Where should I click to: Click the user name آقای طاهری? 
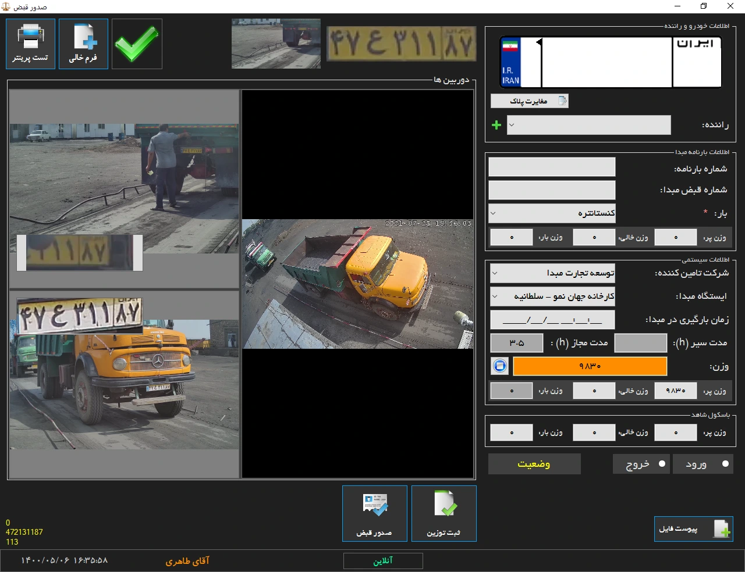point(187,561)
